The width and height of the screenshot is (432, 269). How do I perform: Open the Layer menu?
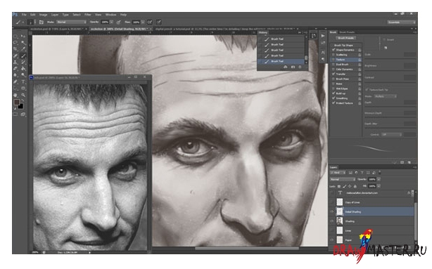click(55, 15)
